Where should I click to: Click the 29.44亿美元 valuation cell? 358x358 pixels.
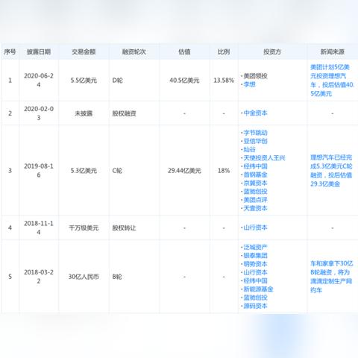point(184,171)
